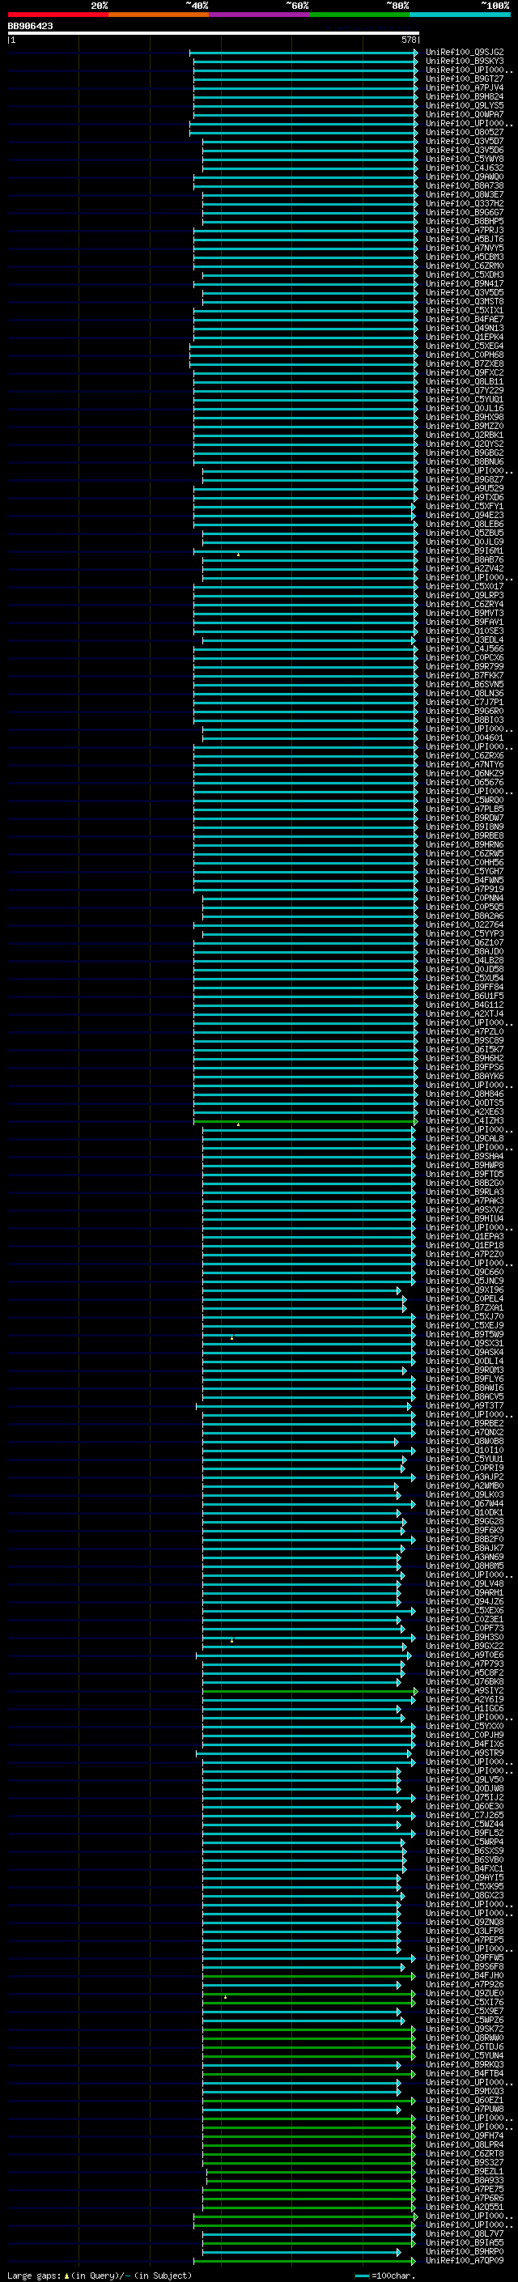Select the UniRef100_B9GT27 entry

point(465,79)
